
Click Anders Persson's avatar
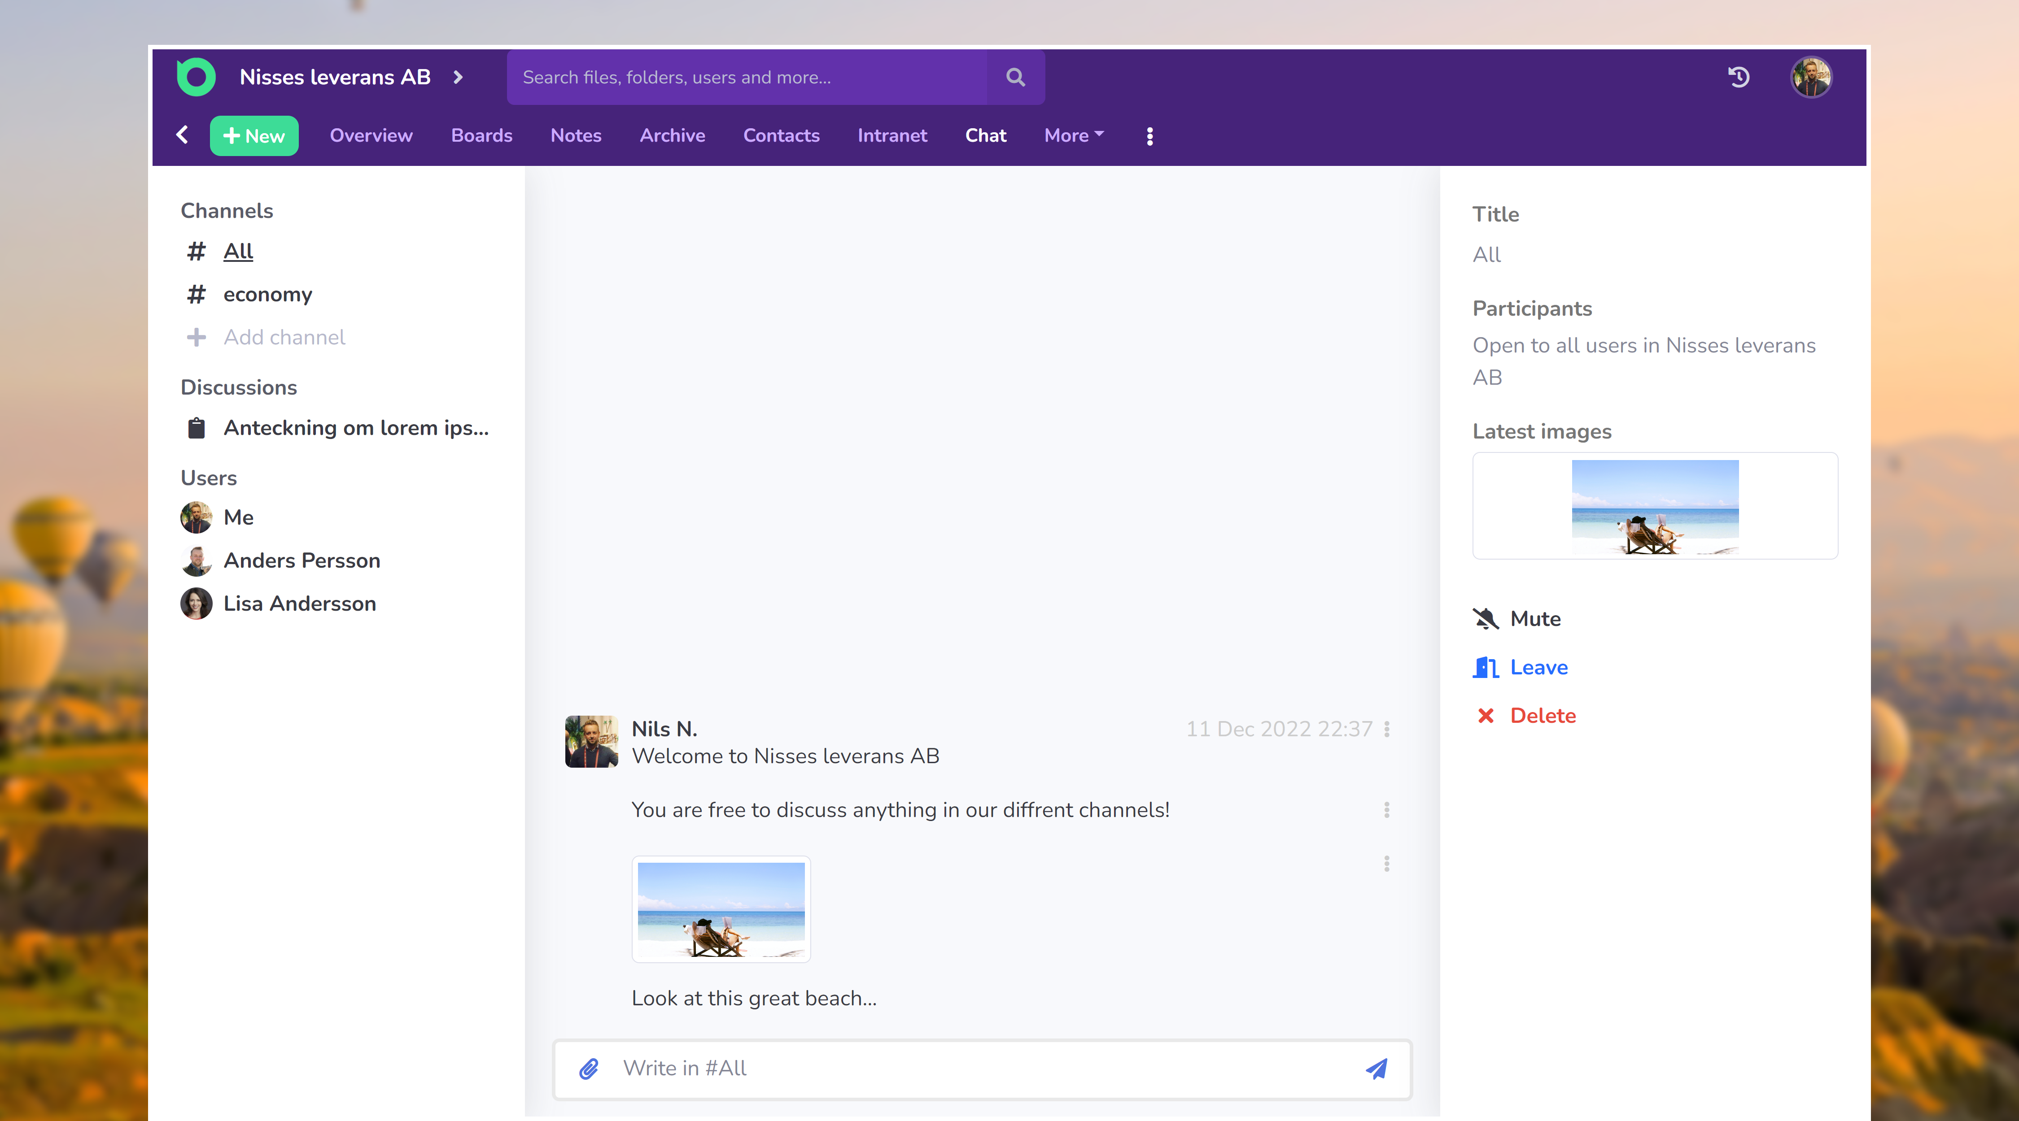196,560
